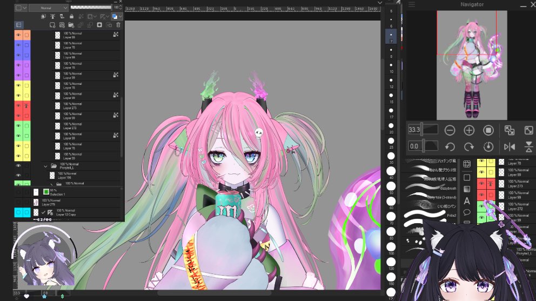Hide Layer 272 in left panel
Image resolution: width=536 pixels, height=301 pixels.
click(18, 125)
